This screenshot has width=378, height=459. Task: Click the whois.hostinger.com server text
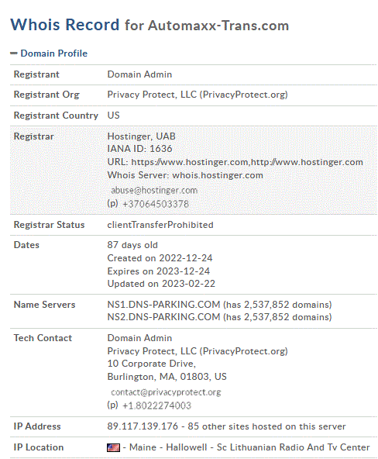[218, 175]
